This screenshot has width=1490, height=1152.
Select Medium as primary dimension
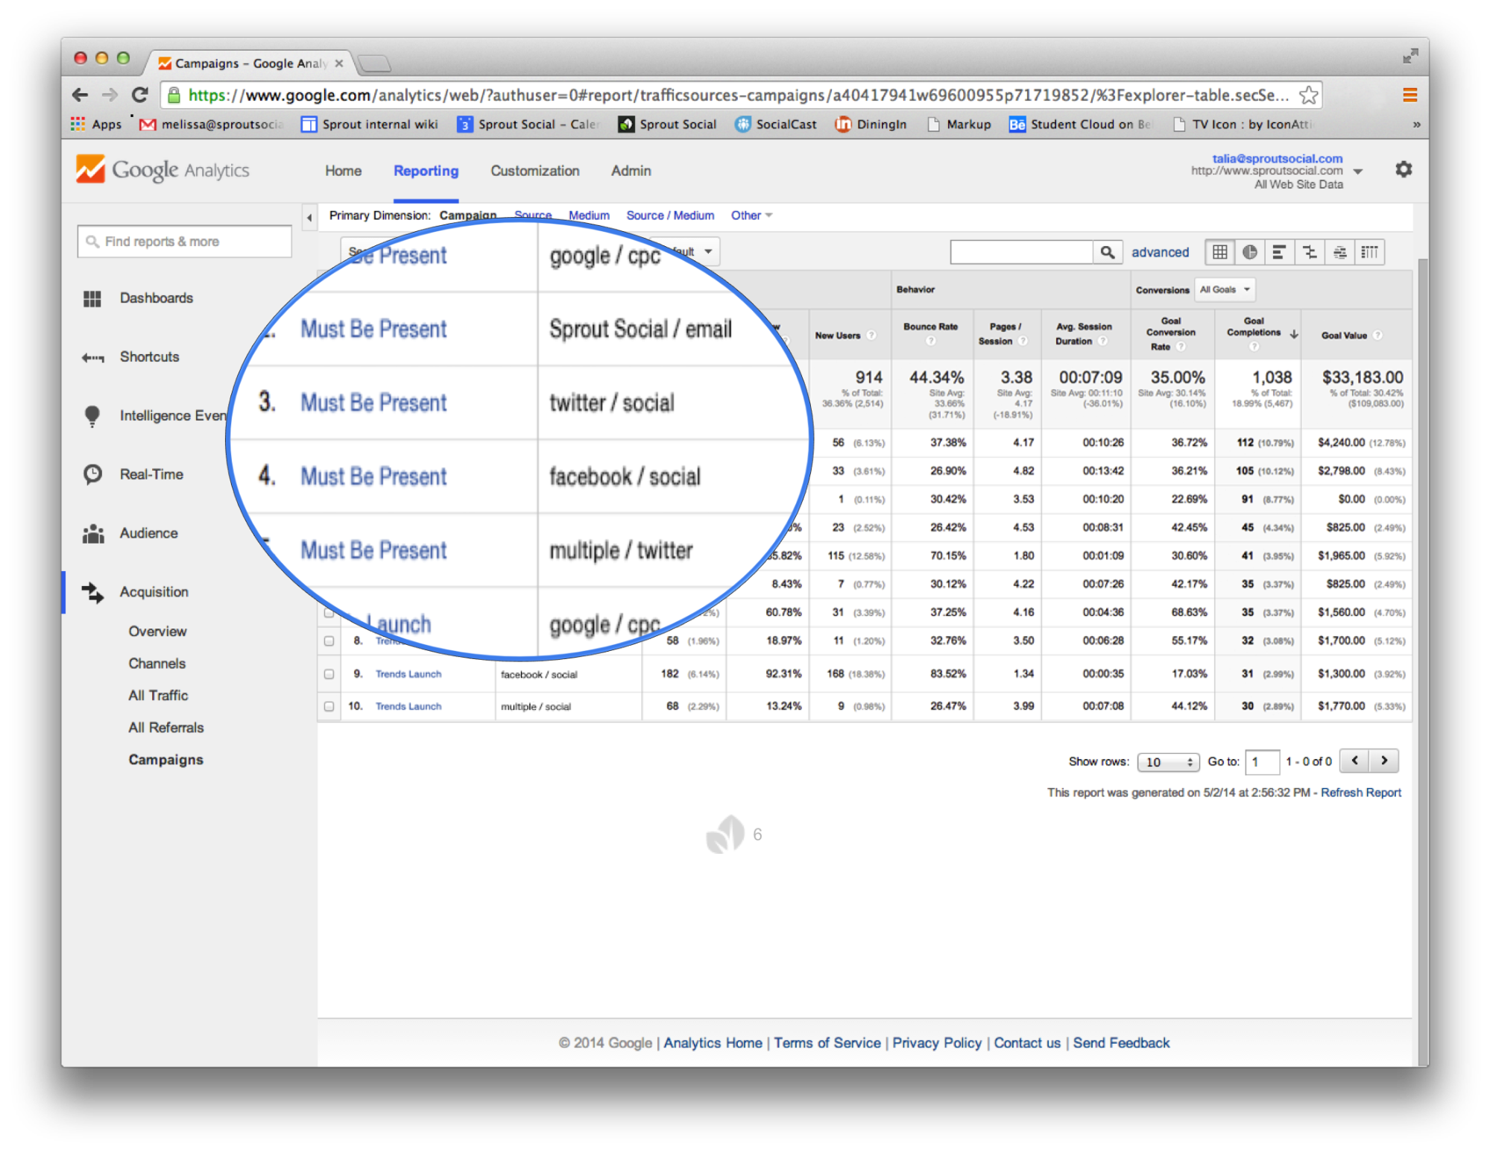point(589,215)
